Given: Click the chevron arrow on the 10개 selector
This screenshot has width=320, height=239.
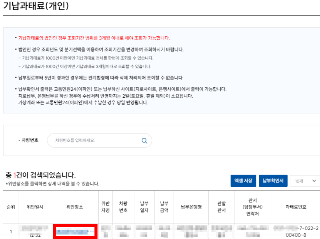Looking at the screenshot, I should coord(314,181).
